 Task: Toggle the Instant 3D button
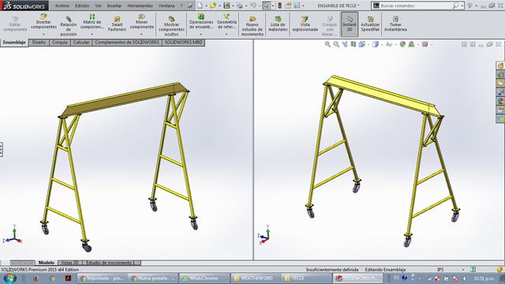pyautogui.click(x=350, y=24)
